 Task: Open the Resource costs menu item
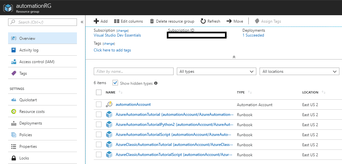[43, 112]
